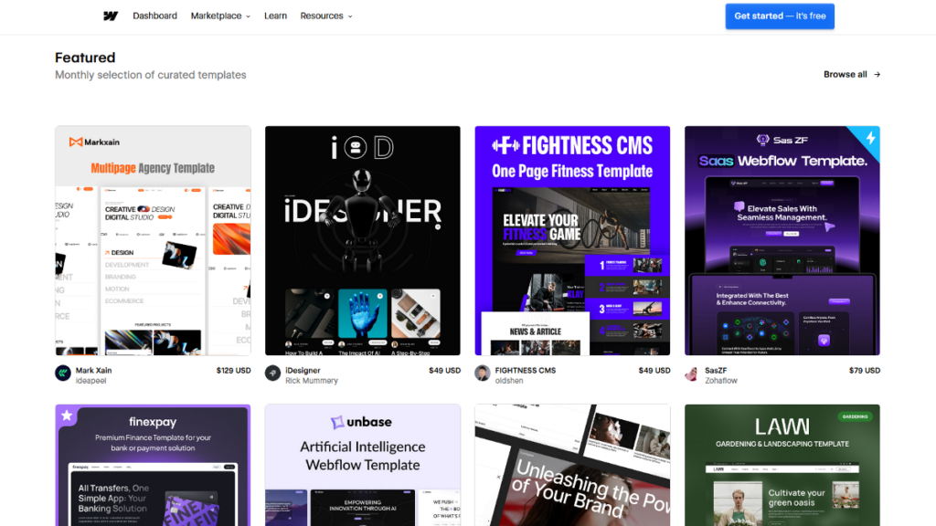This screenshot has height=526, width=936.
Task: Open the Markxain Multipage Agency template thumbnail
Action: (153, 240)
